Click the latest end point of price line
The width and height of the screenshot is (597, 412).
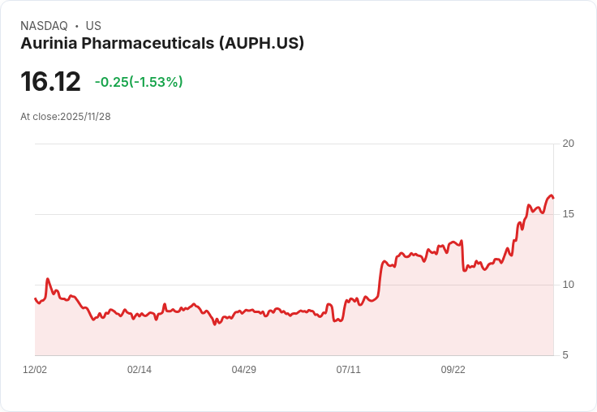553,198
